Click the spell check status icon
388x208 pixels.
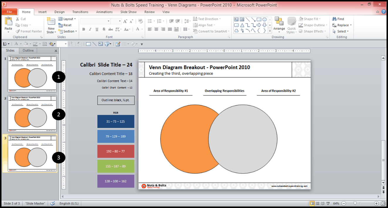pos(53,203)
